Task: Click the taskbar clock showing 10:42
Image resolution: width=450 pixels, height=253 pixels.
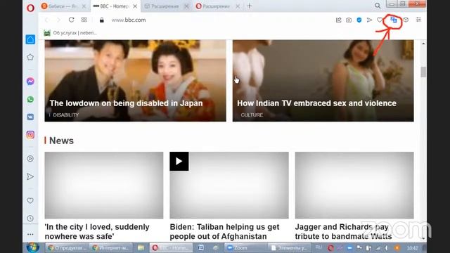Action: (x=412, y=248)
